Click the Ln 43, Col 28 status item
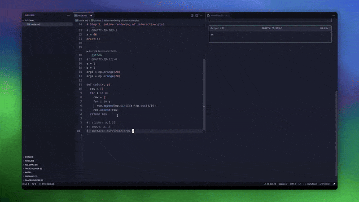The image size is (359, 202). coord(270,184)
